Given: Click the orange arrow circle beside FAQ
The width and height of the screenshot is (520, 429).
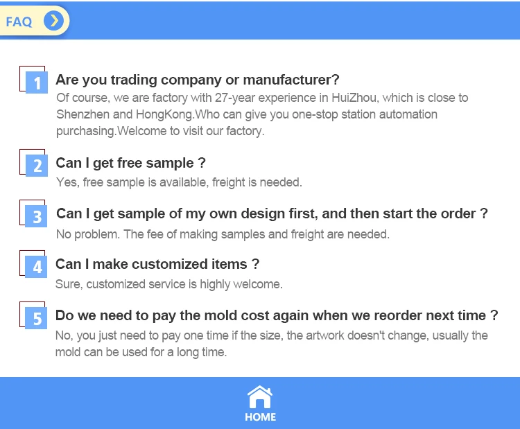Looking at the screenshot, I should (x=53, y=21).
